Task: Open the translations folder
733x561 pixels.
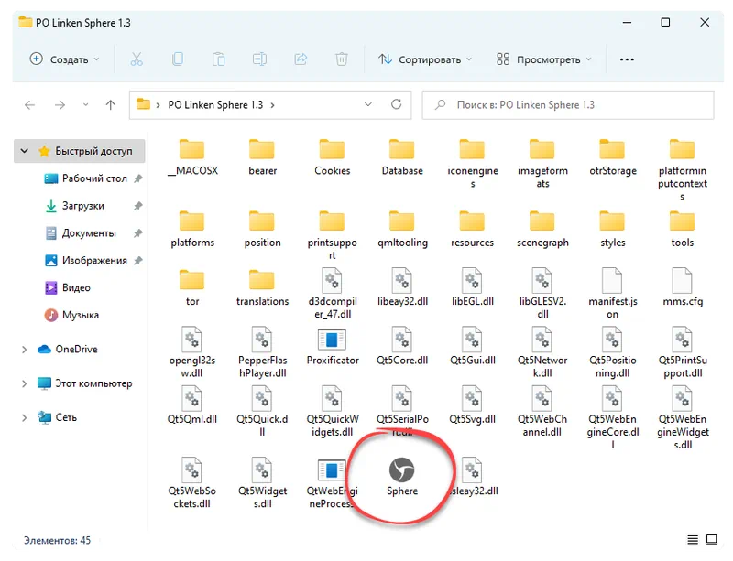Action: coord(262,287)
